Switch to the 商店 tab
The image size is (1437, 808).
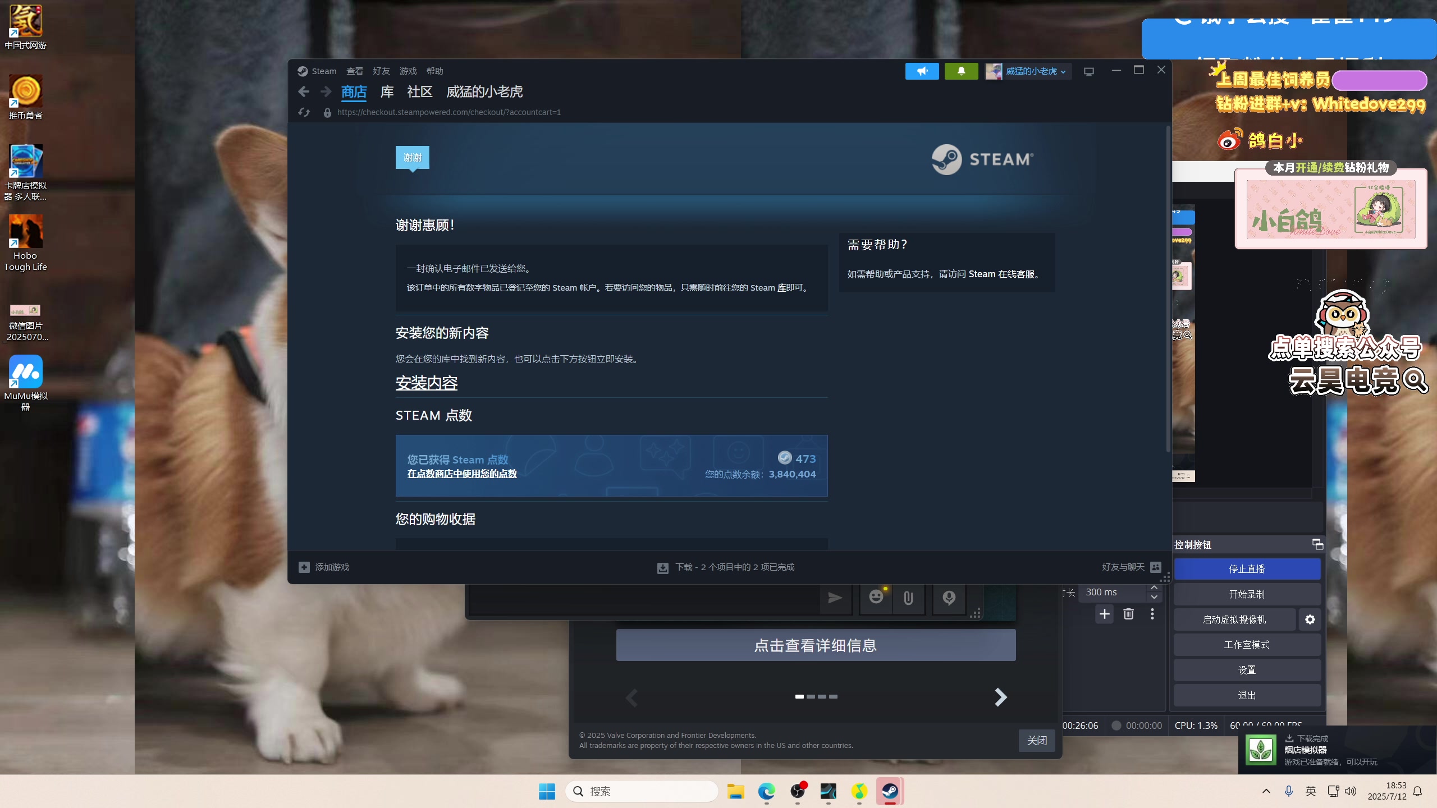pos(354,92)
